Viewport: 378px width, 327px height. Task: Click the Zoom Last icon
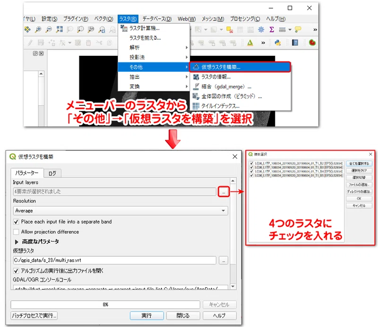pos(102,29)
